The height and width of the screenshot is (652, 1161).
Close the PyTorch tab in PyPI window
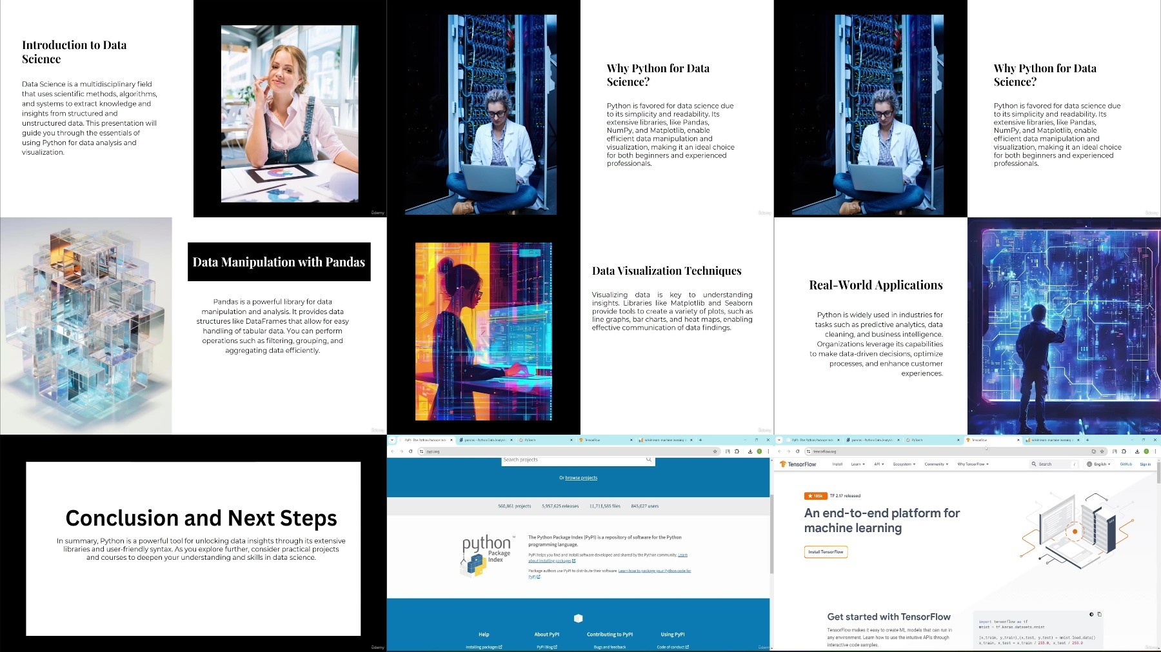[x=571, y=440]
